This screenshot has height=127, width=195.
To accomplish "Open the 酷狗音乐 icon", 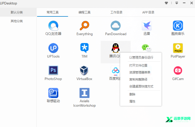I will [x=178, y=26].
